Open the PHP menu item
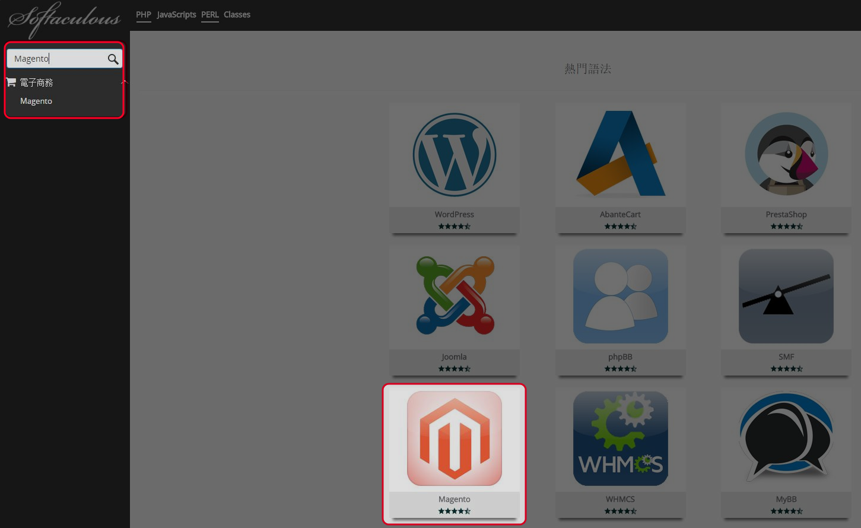The image size is (861, 528). [x=144, y=15]
